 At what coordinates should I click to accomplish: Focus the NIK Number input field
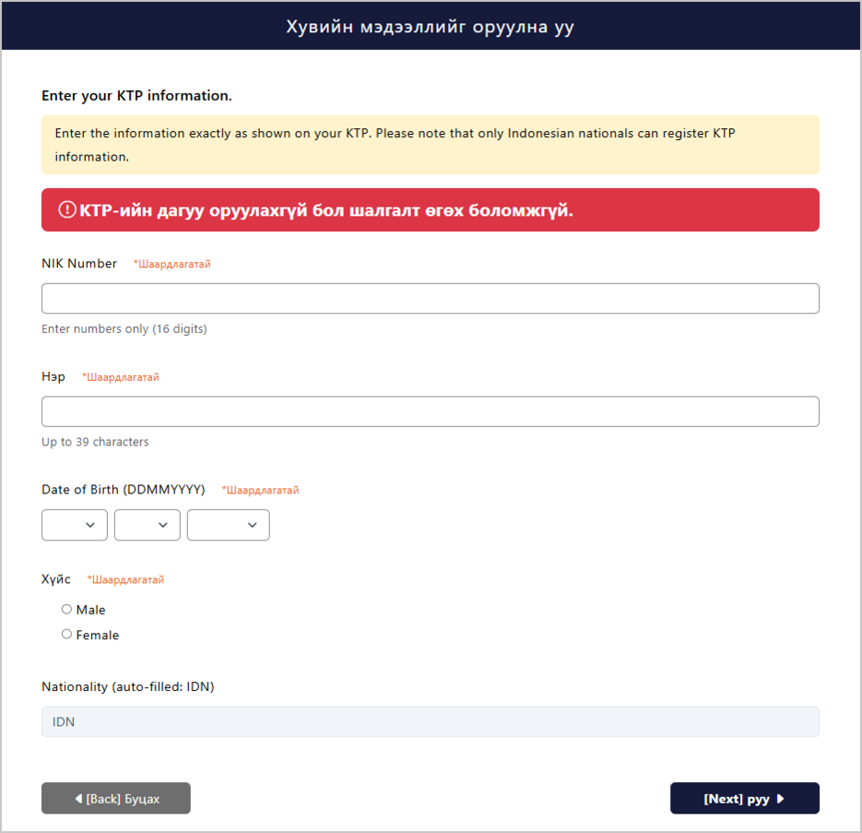431,299
